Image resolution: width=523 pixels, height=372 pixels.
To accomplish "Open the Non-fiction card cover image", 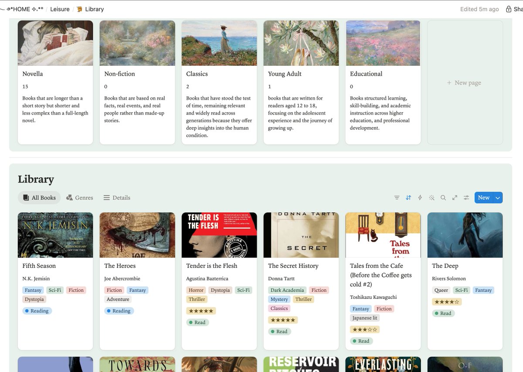I will coord(137,43).
